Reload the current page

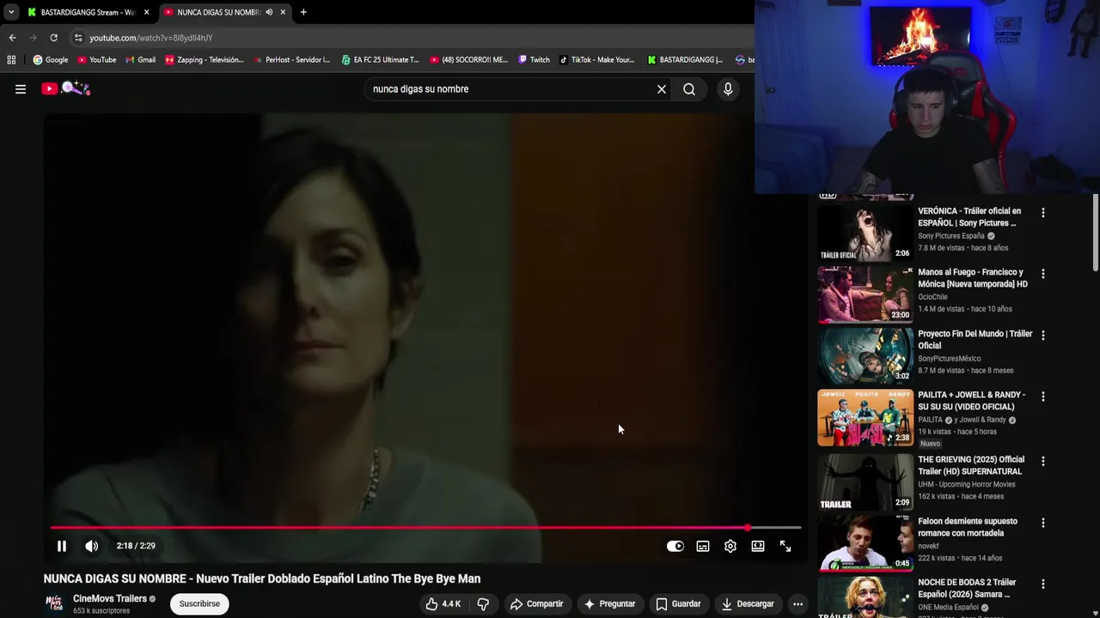[53, 38]
